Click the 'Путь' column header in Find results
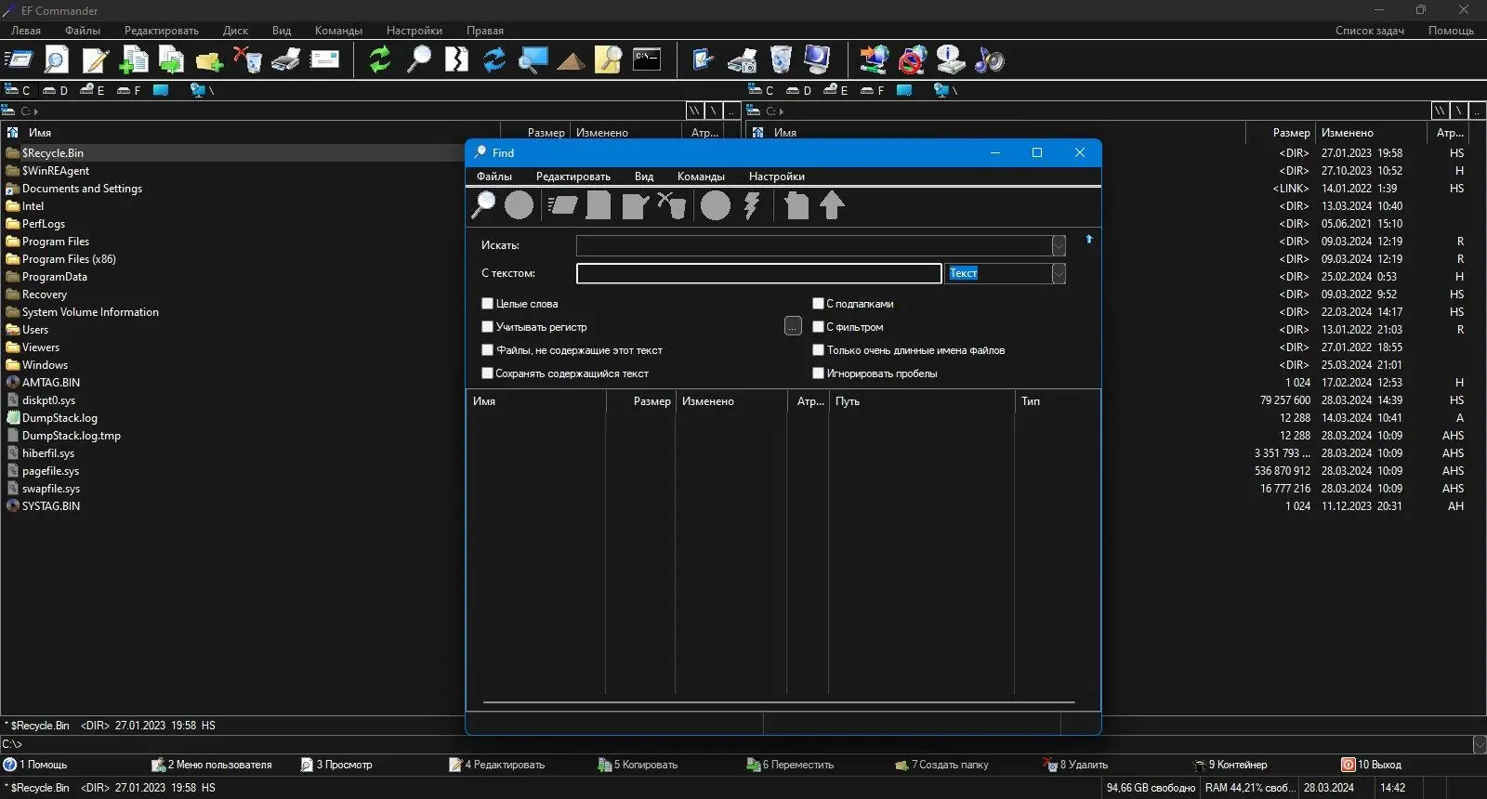Image resolution: width=1487 pixels, height=799 pixels. pos(922,401)
